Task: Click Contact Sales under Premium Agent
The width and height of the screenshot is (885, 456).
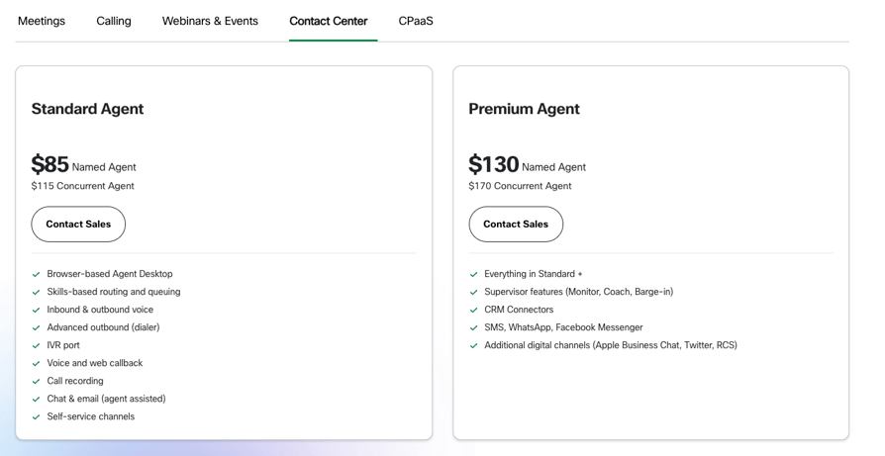Action: point(516,224)
